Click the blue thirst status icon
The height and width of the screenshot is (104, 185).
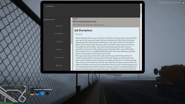[x=37, y=93]
